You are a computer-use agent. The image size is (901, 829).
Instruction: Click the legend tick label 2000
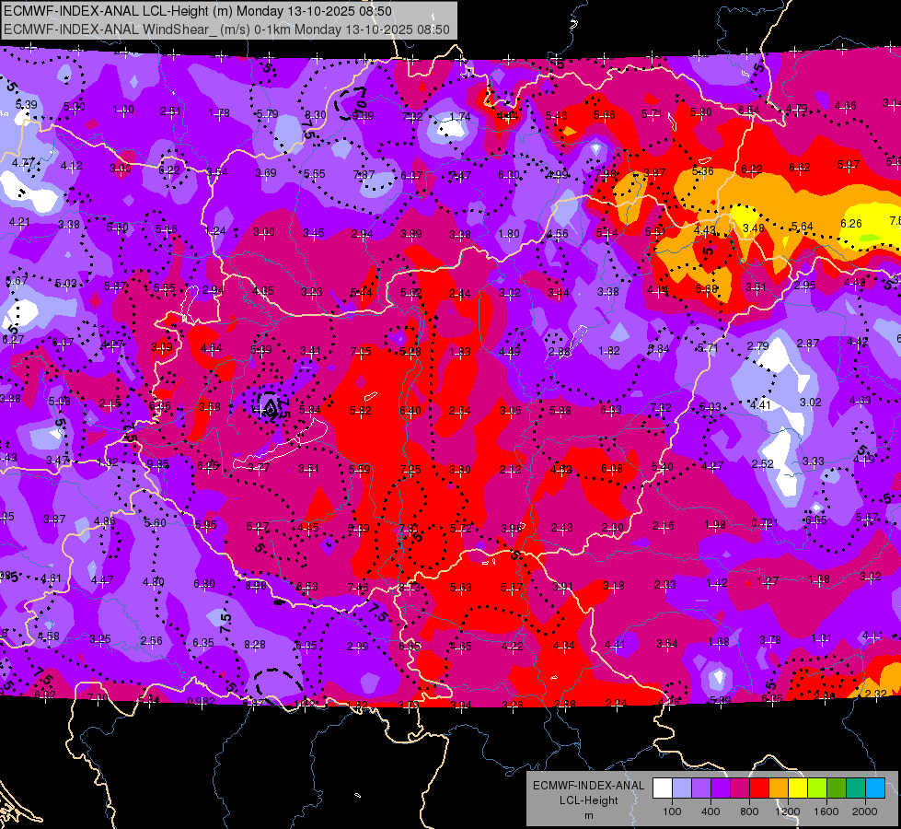[x=865, y=811]
